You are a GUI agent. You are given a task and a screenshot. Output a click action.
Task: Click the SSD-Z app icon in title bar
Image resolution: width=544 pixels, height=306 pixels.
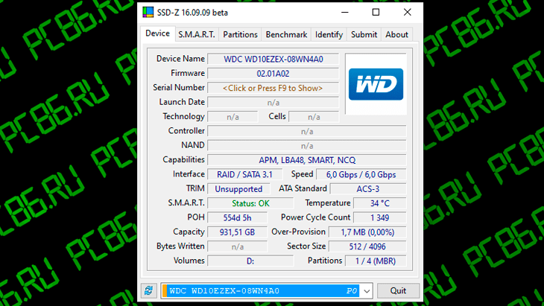tap(148, 12)
